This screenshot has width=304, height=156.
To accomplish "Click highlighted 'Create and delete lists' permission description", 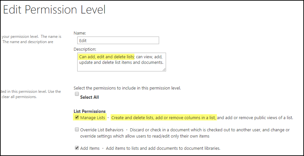I will tap(163, 117).
